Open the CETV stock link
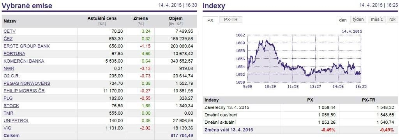Image resolution: width=399 pixels, height=140 pixels. coord(10,31)
